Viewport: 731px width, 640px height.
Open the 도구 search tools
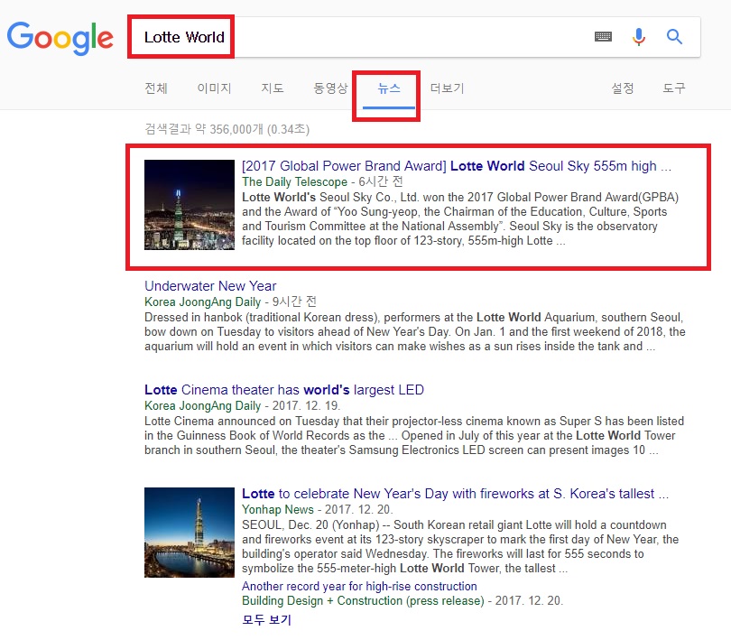click(674, 88)
